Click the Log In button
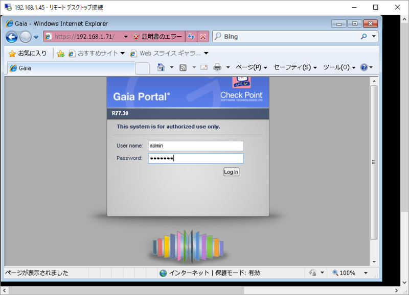409x295 pixels. pyautogui.click(x=231, y=172)
